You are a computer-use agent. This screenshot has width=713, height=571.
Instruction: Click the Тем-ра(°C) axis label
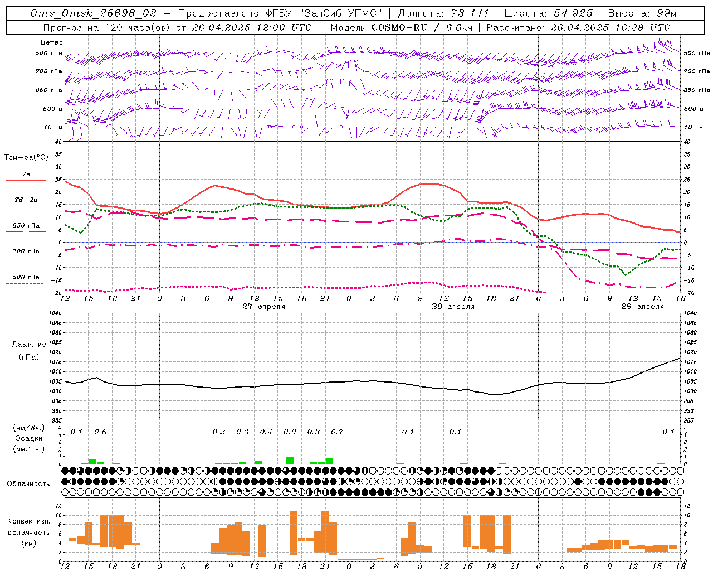26,158
